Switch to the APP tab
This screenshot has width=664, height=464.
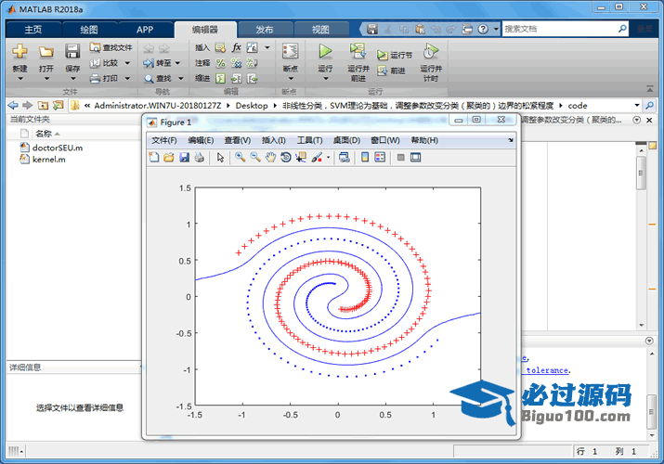145,30
